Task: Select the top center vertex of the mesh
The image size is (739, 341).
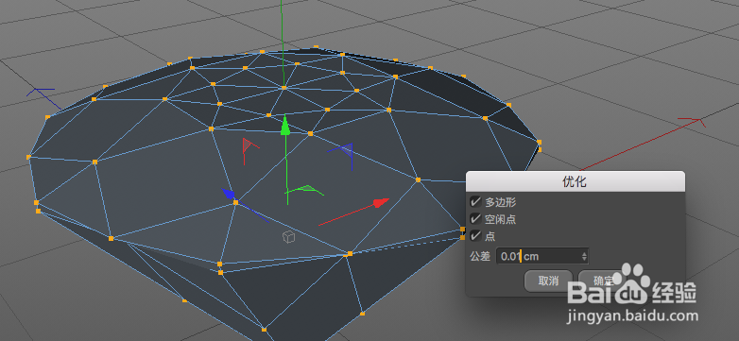Action: tap(284, 88)
